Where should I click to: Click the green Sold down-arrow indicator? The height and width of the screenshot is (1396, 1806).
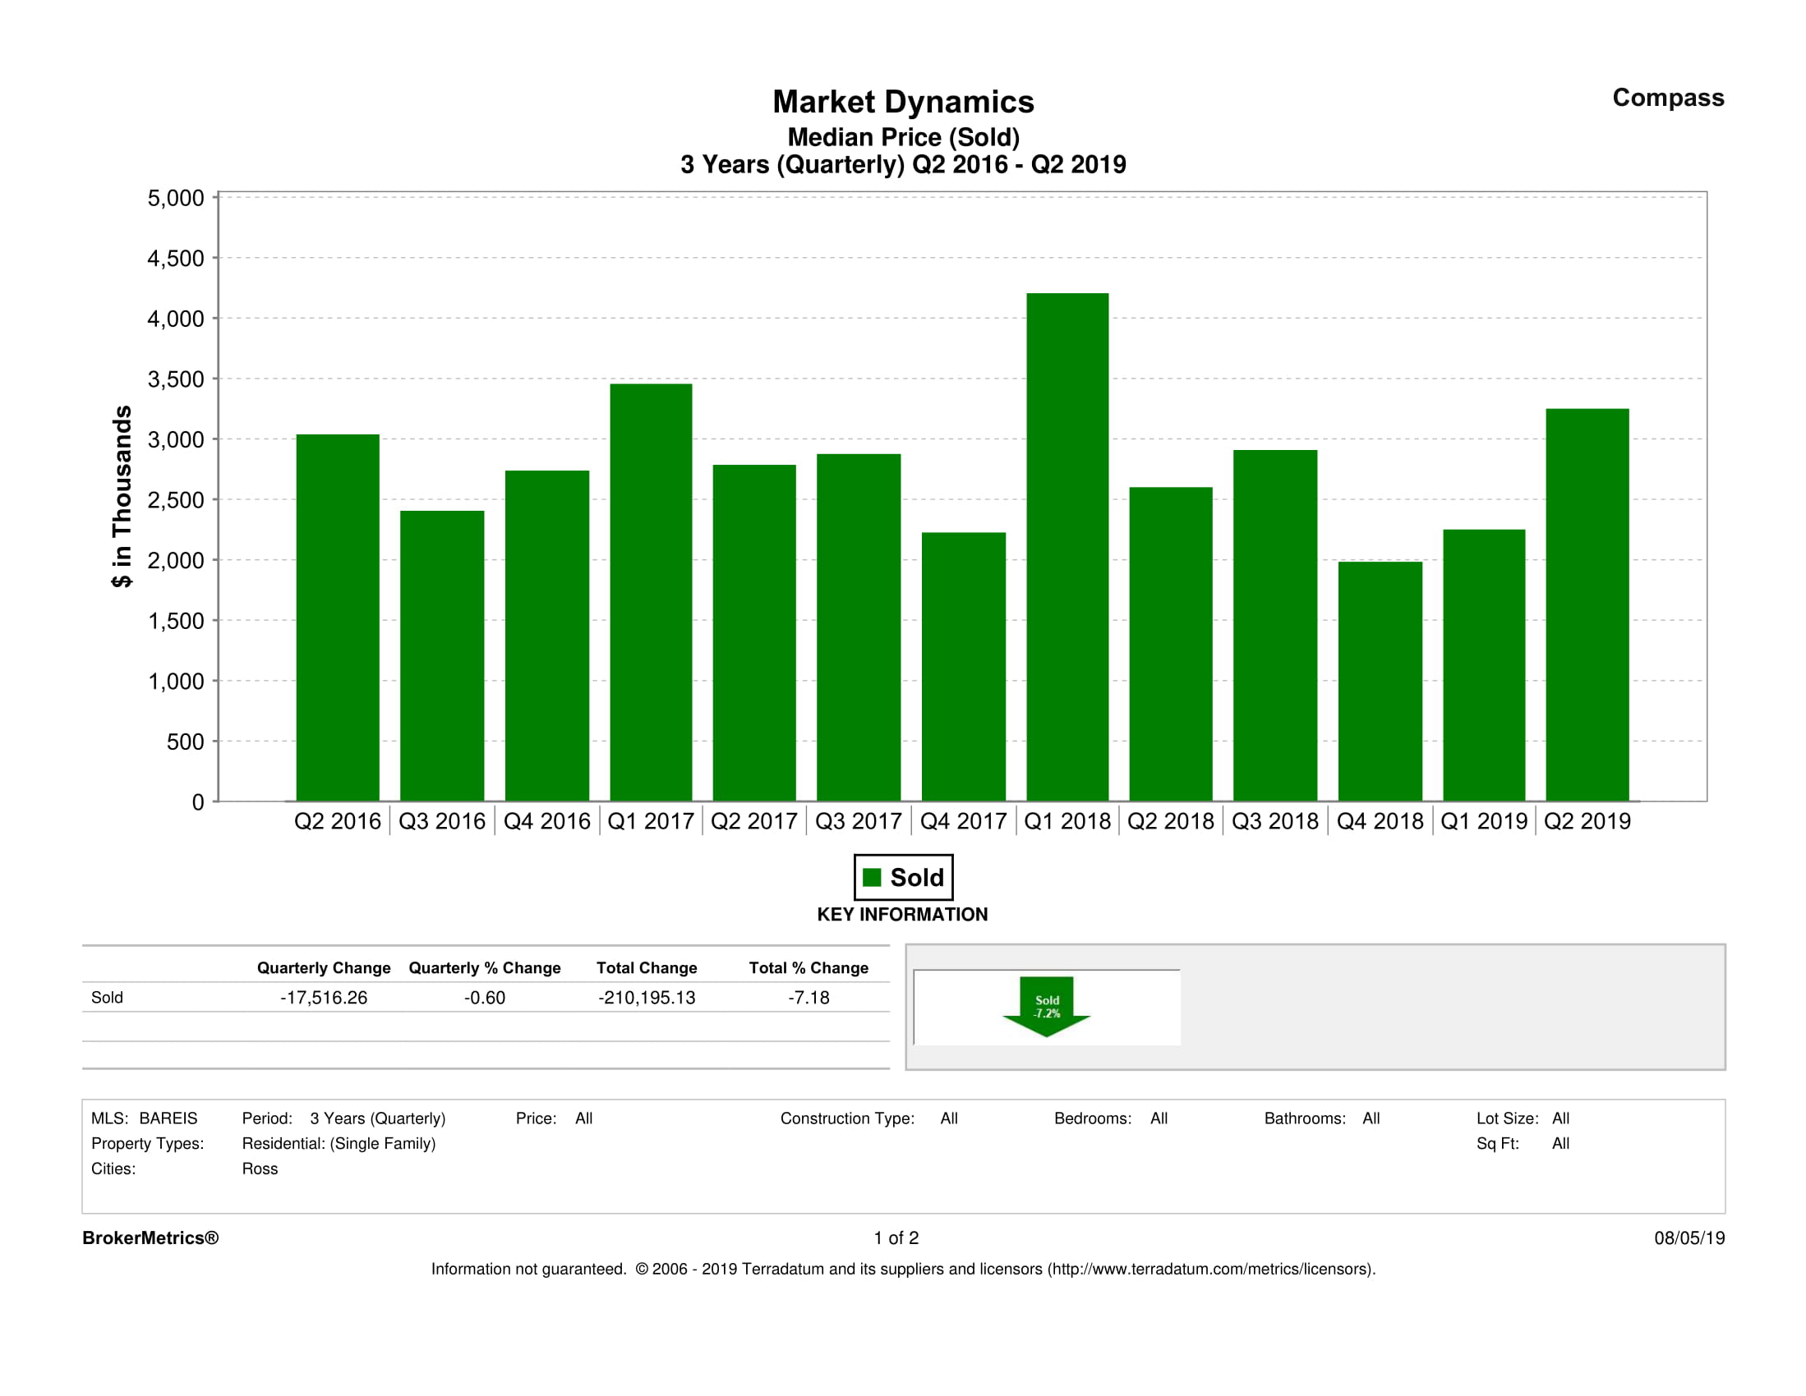1046,1006
